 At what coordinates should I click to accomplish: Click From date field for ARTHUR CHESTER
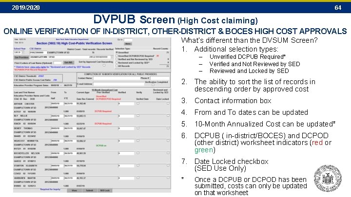(x=58, y=104)
